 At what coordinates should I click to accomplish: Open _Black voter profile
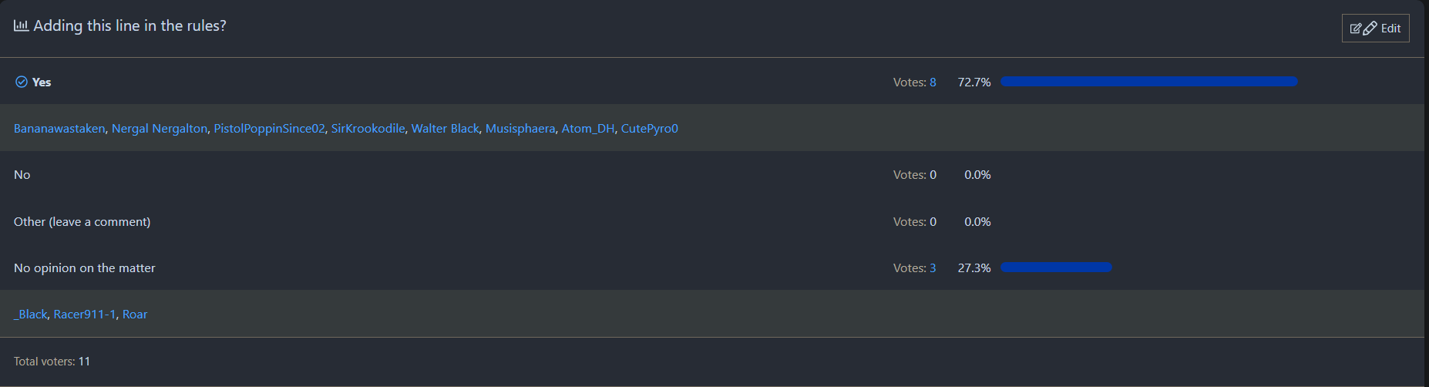31,315
